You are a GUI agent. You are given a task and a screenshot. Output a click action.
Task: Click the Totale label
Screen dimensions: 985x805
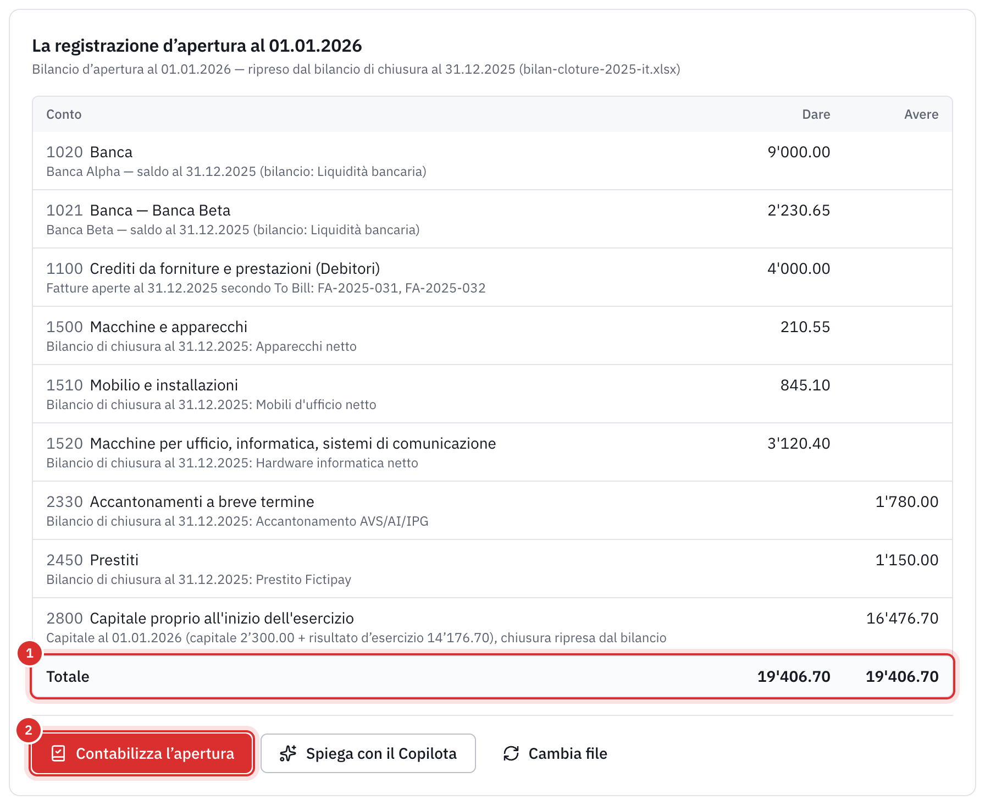tap(68, 676)
